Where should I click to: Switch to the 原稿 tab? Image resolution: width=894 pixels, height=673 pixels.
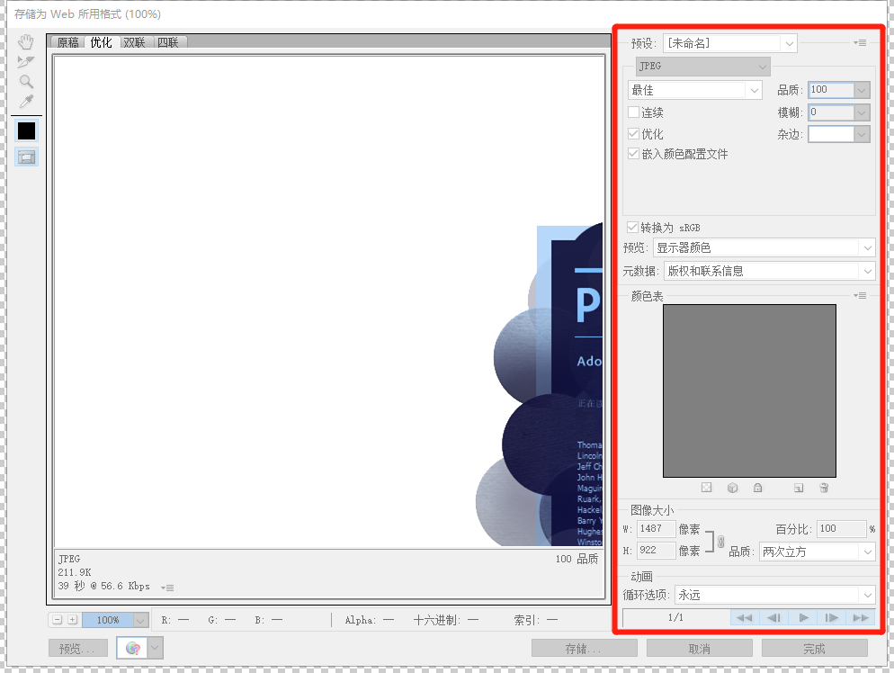pos(67,43)
